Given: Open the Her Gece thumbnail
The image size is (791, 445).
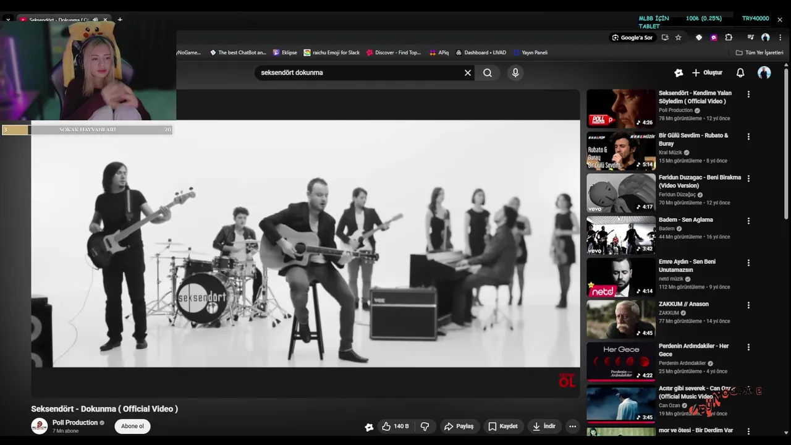Looking at the screenshot, I should coord(621,362).
